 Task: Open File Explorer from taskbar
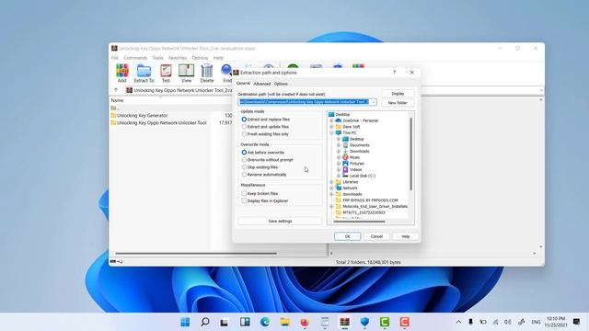click(284, 322)
